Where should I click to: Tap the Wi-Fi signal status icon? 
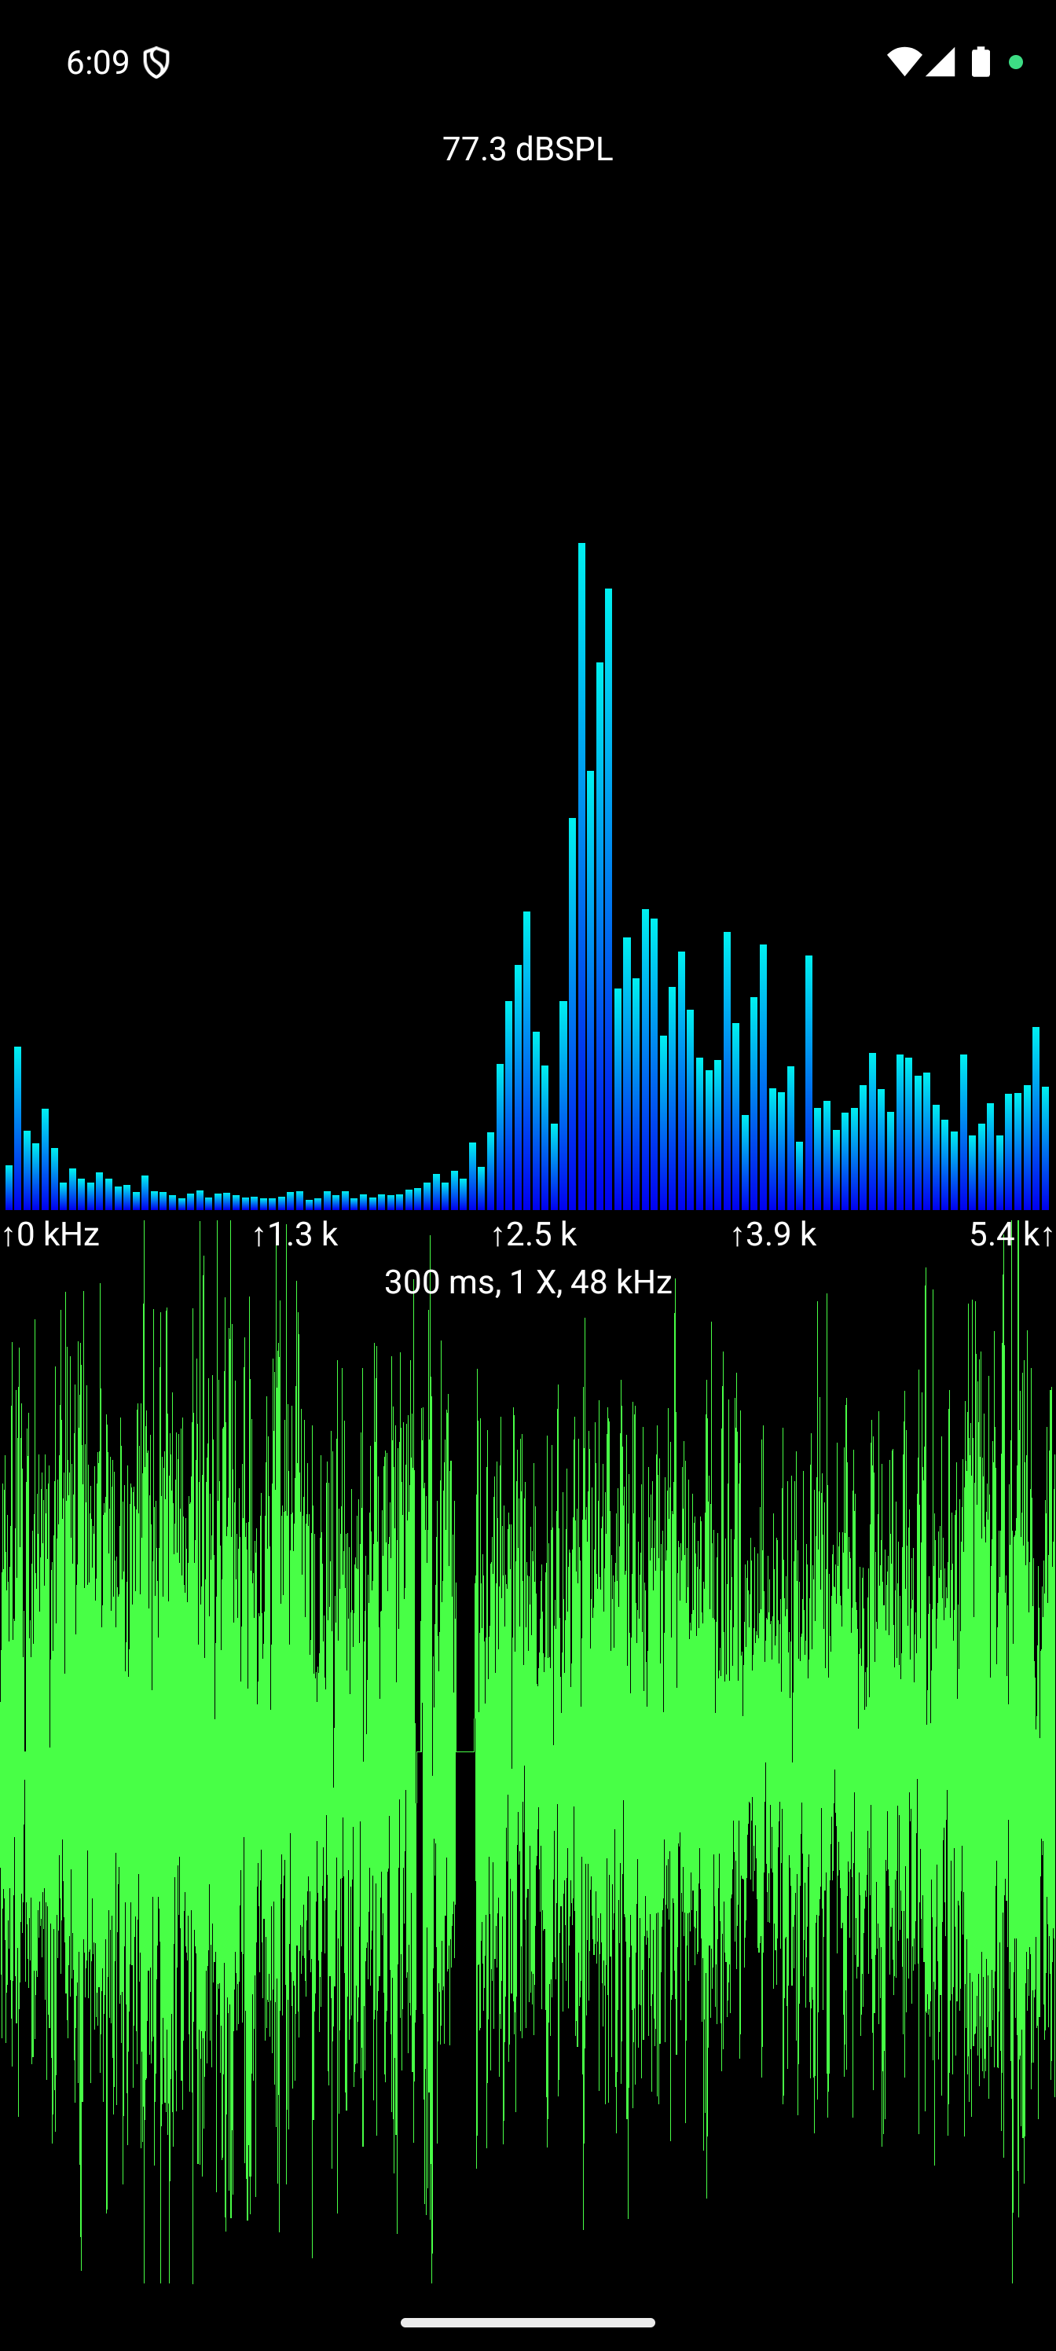pos(904,62)
